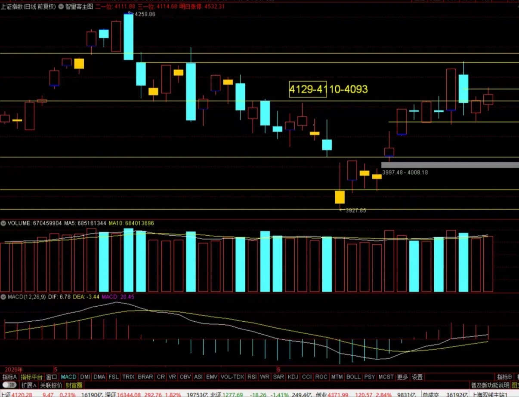This screenshot has height=397, width=519.
Task: Click the VOLUME panel settings circle icon
Action: [3, 223]
